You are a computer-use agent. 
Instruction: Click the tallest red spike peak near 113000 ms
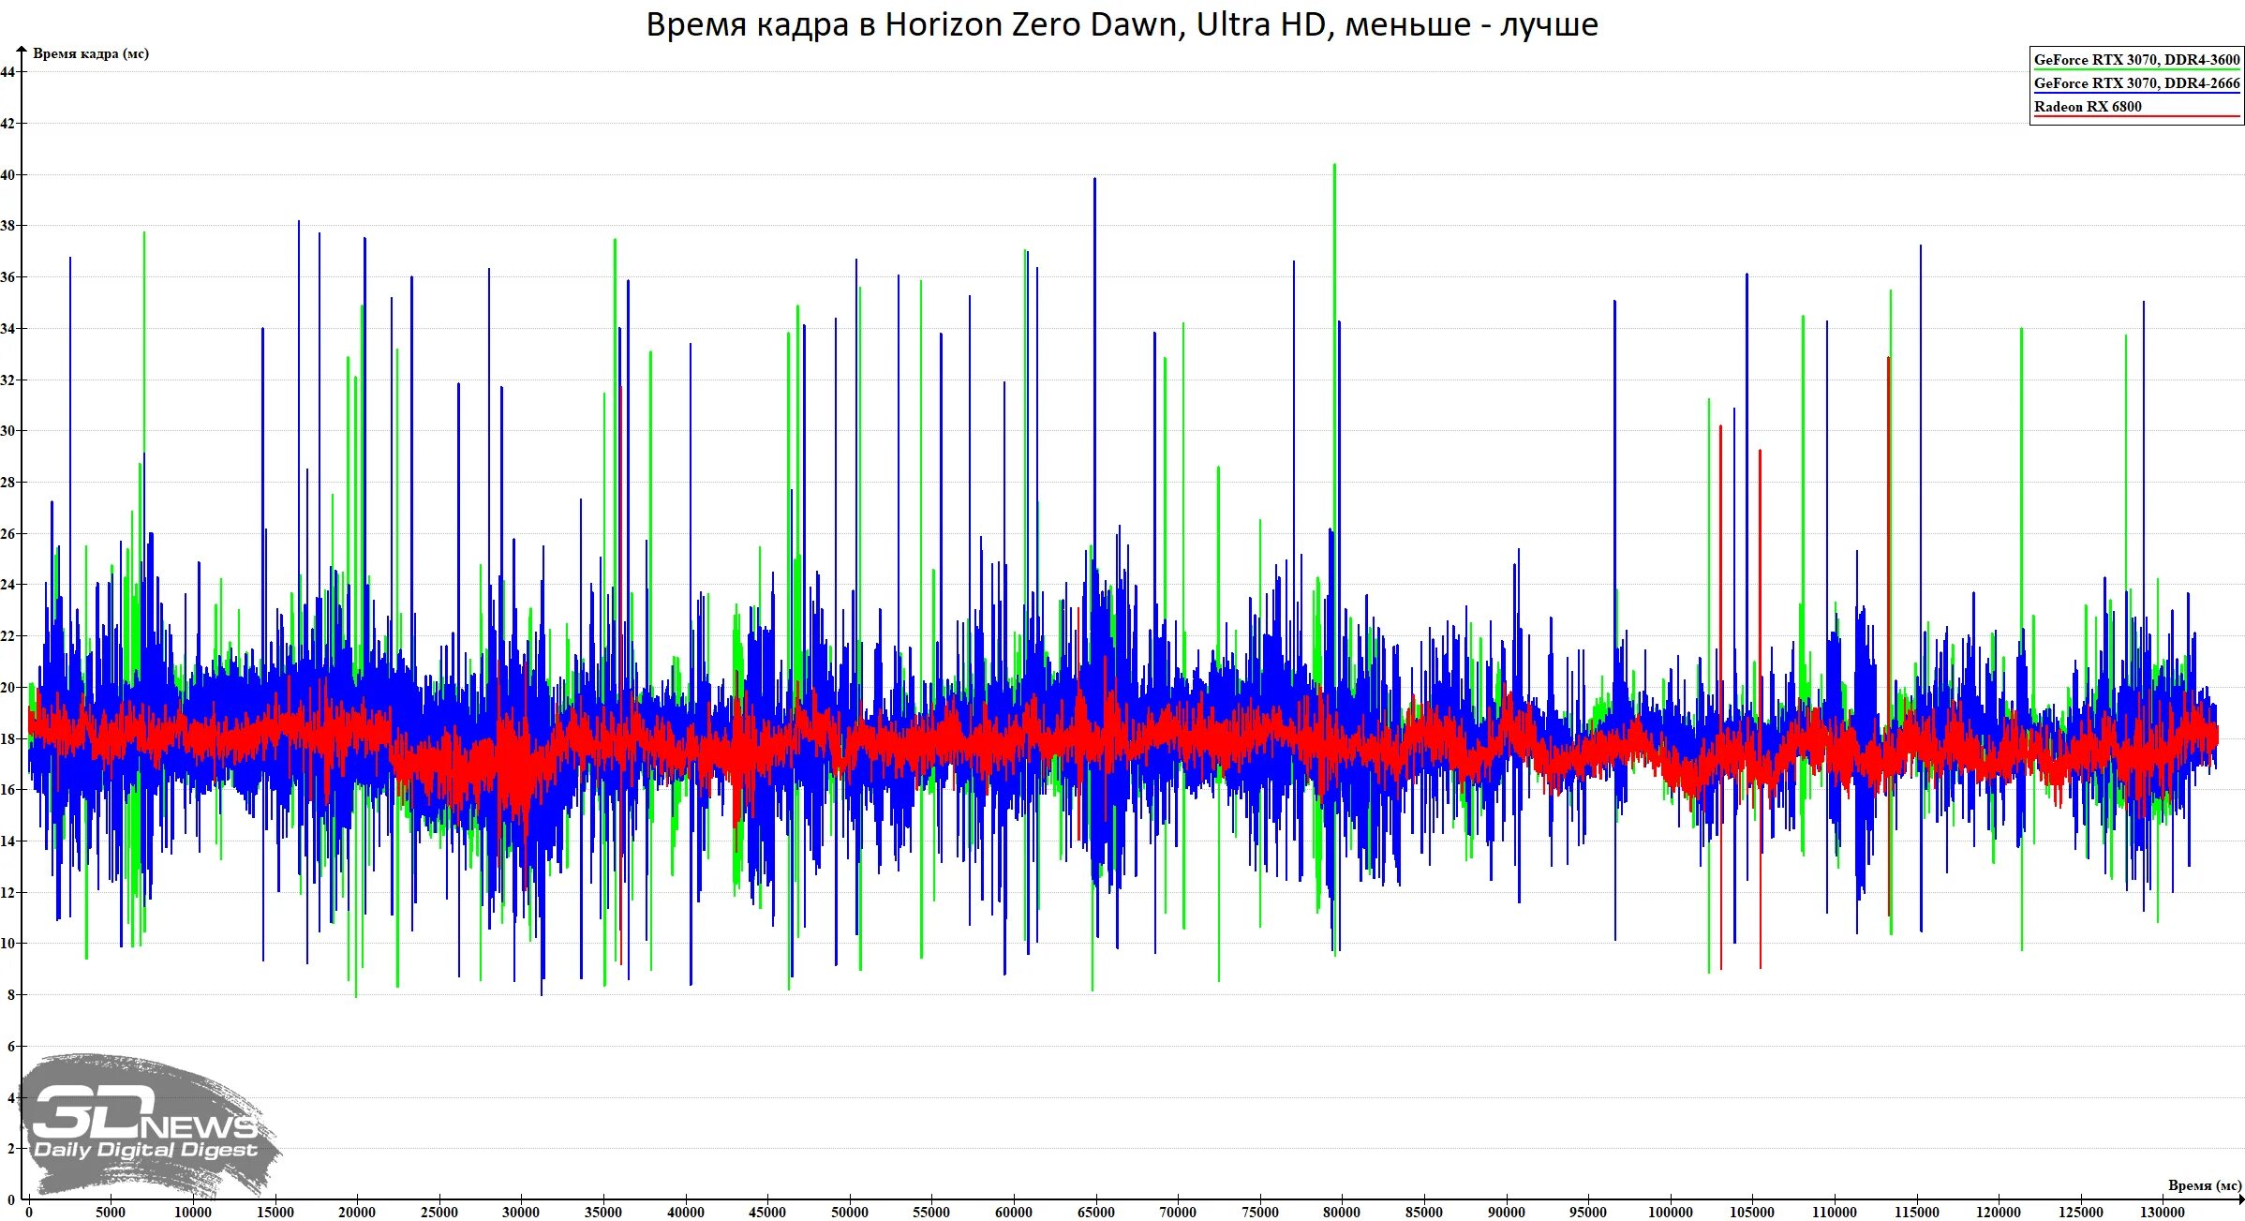pyautogui.click(x=1888, y=359)
